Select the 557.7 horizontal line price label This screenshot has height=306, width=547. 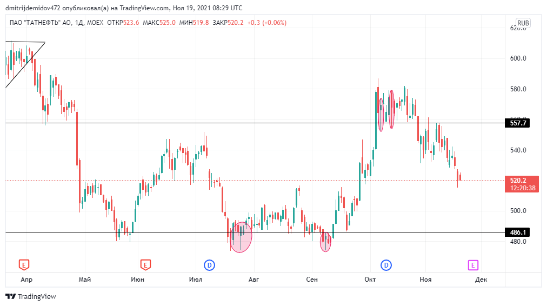[x=517, y=123]
